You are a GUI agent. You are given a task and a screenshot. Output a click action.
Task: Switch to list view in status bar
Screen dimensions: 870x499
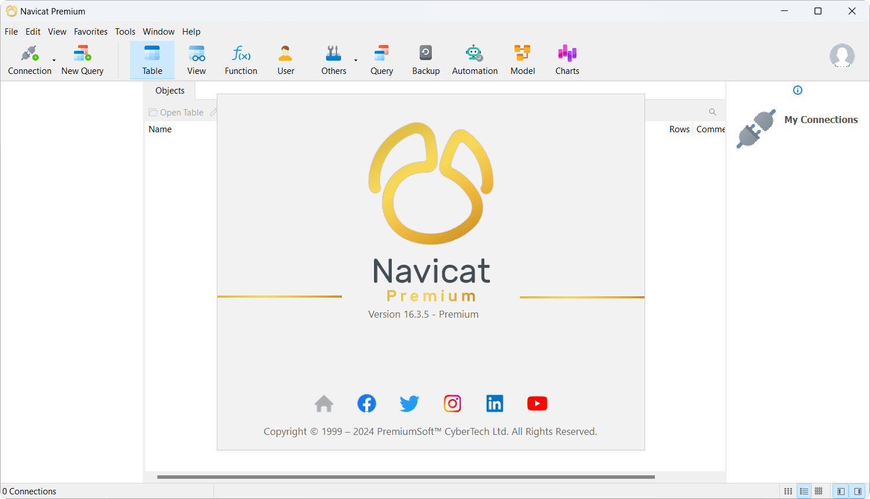pyautogui.click(x=804, y=491)
